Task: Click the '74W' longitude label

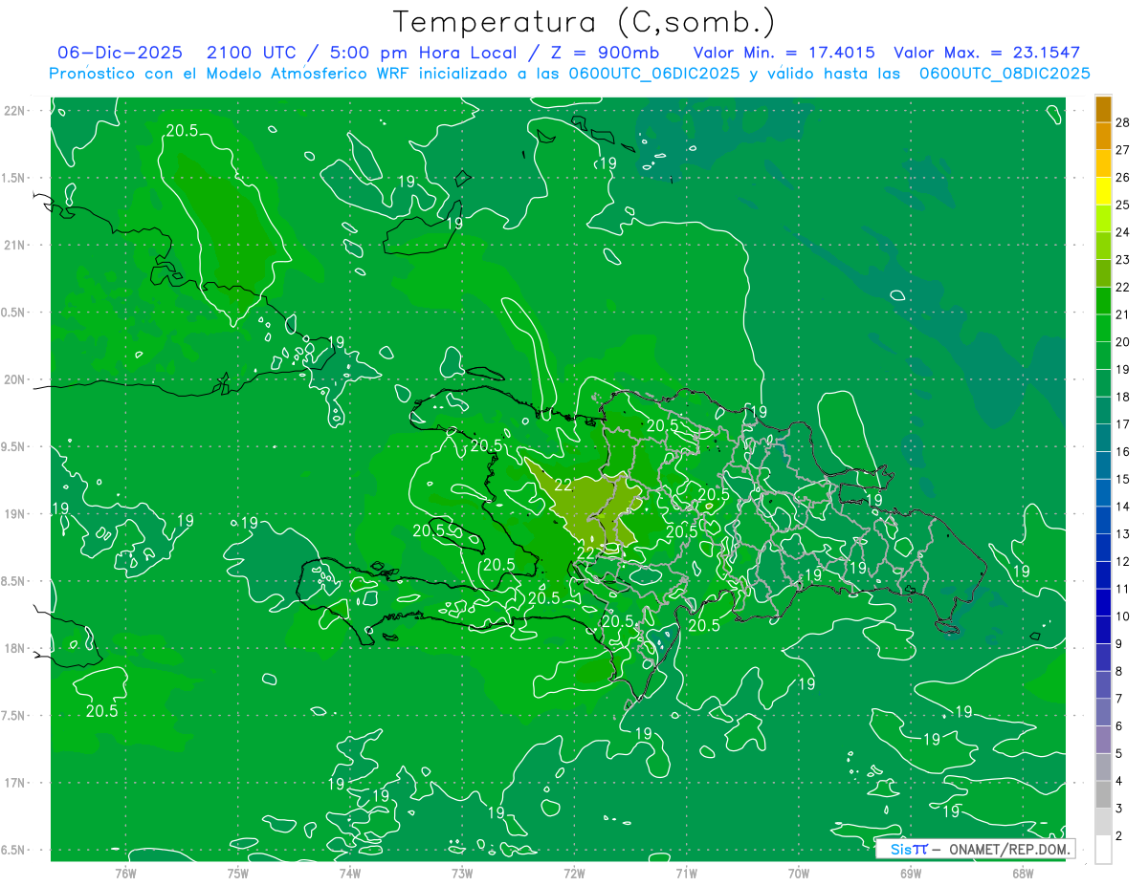Action: pyautogui.click(x=349, y=873)
